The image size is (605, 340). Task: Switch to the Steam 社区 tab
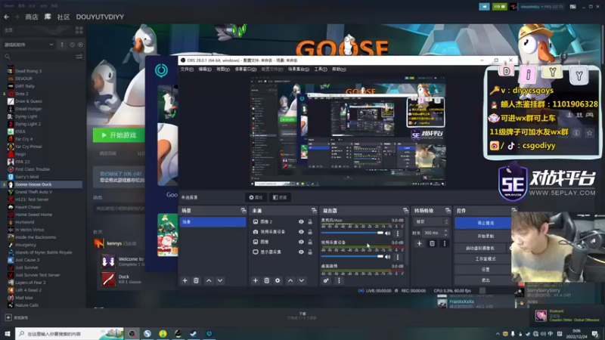64,17
